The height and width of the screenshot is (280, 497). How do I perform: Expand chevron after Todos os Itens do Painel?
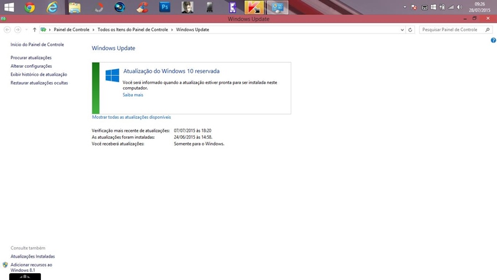(x=172, y=29)
